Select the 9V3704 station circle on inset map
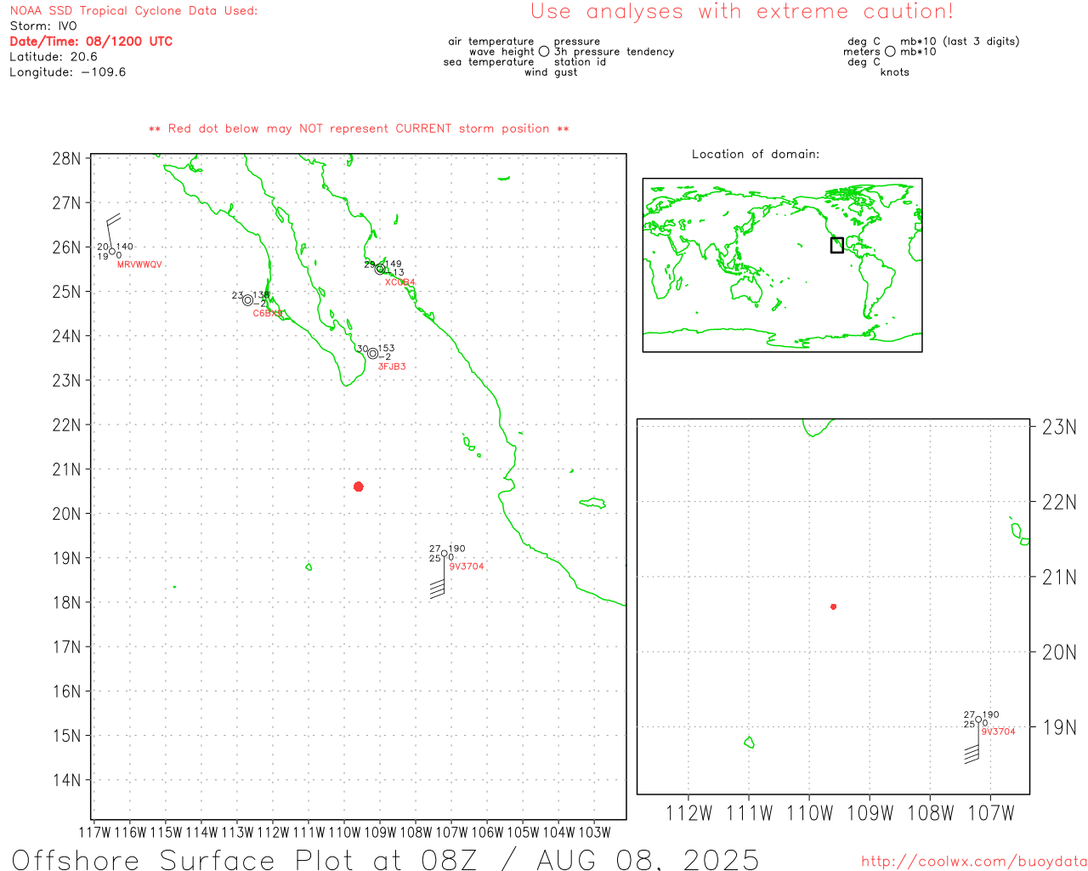Image resolution: width=1088 pixels, height=871 pixels. (978, 720)
